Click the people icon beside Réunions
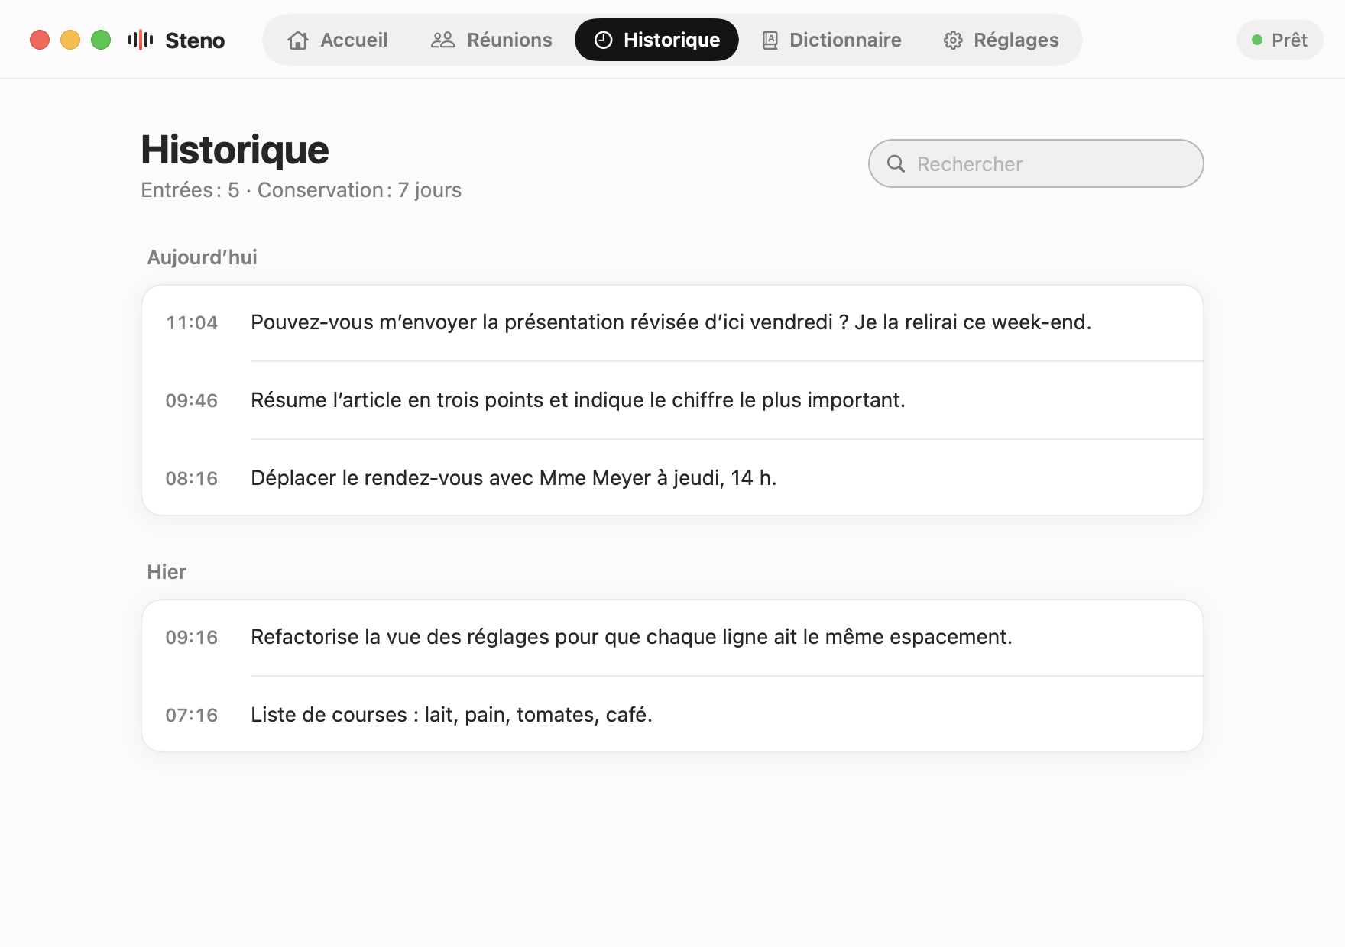Viewport: 1345px width, 947px height. [x=443, y=40]
